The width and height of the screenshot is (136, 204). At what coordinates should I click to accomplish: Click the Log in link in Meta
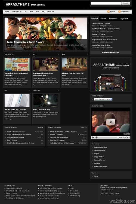tap(72, 188)
